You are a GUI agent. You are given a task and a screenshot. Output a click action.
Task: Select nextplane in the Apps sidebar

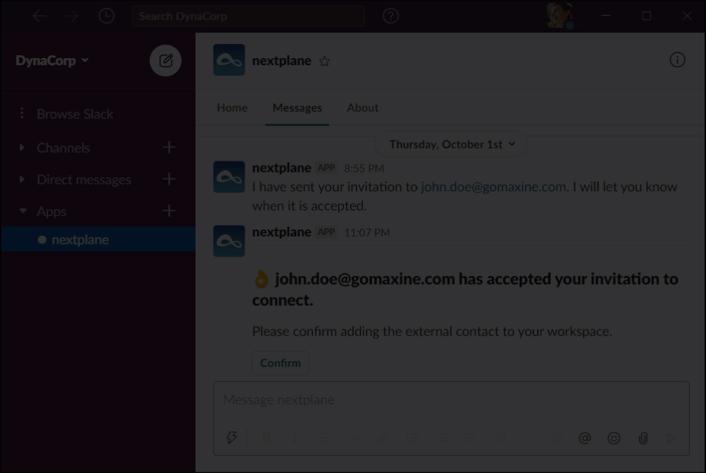pyautogui.click(x=98, y=239)
